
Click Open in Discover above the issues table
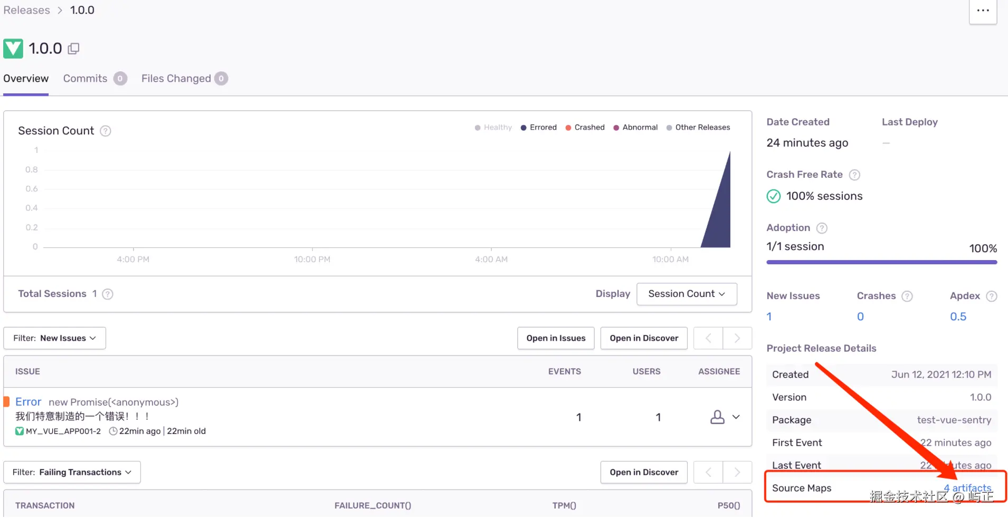[x=644, y=338]
